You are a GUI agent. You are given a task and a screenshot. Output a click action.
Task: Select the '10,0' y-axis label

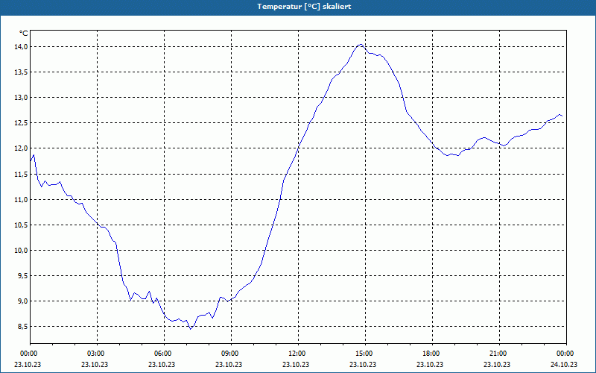pyautogui.click(x=22, y=251)
